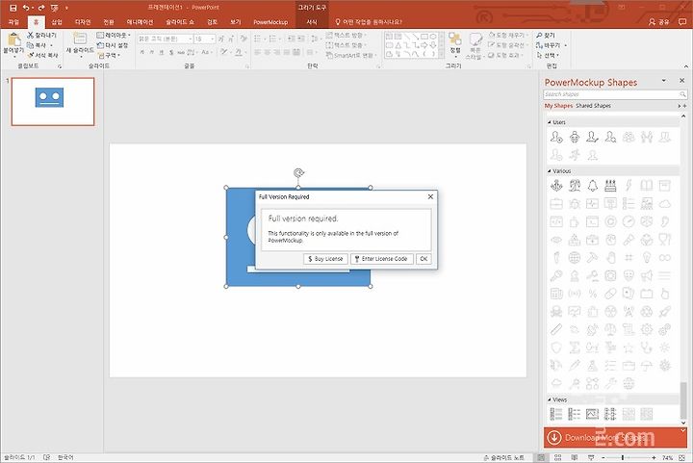Screen dimensions: 693x463
Task: Insert the open book shape from Various
Action: [x=647, y=186]
